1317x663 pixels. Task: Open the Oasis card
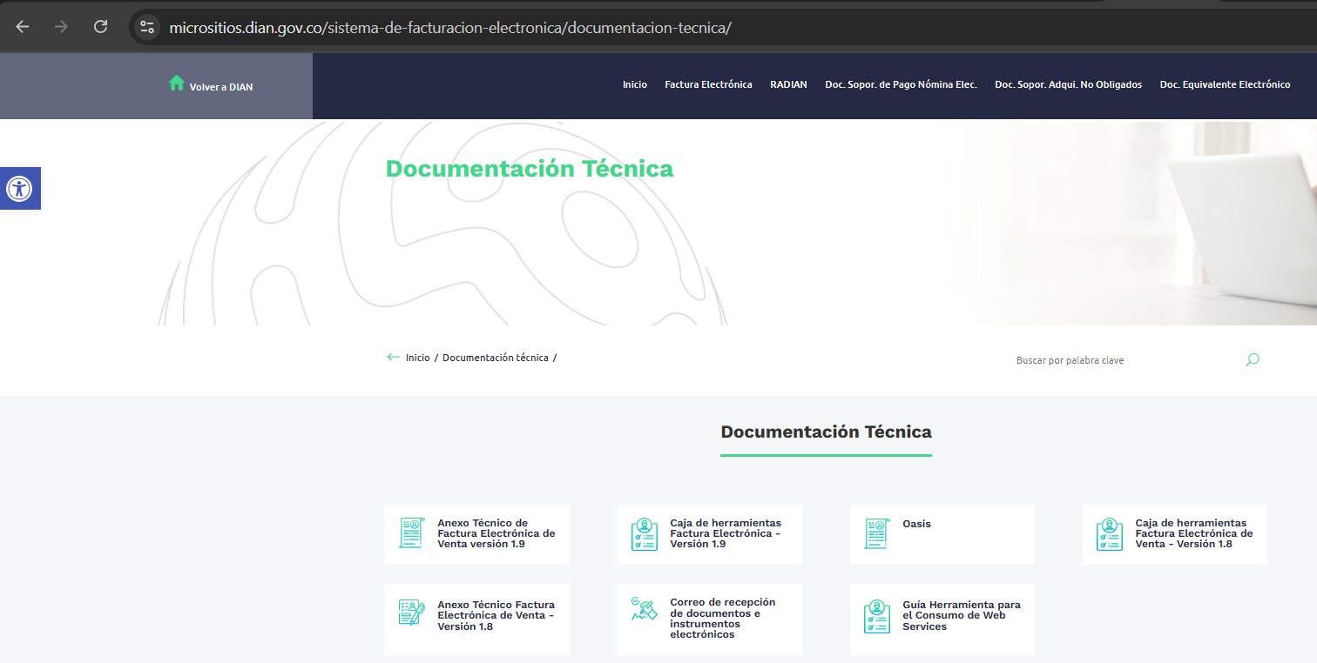click(x=942, y=534)
